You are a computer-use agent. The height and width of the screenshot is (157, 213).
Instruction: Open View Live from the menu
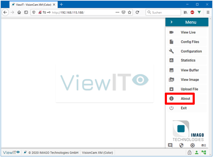point(187,32)
